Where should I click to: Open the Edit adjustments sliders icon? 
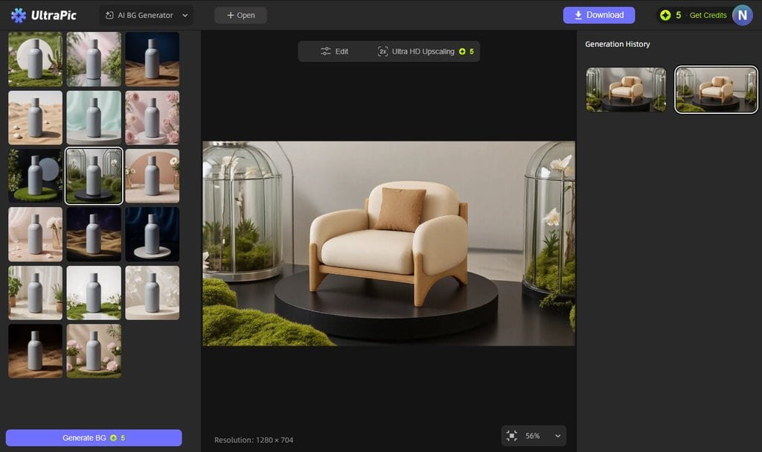(x=325, y=51)
